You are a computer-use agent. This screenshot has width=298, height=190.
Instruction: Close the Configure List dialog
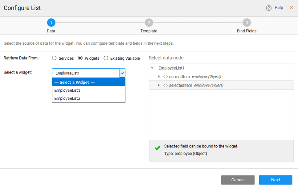291,8
